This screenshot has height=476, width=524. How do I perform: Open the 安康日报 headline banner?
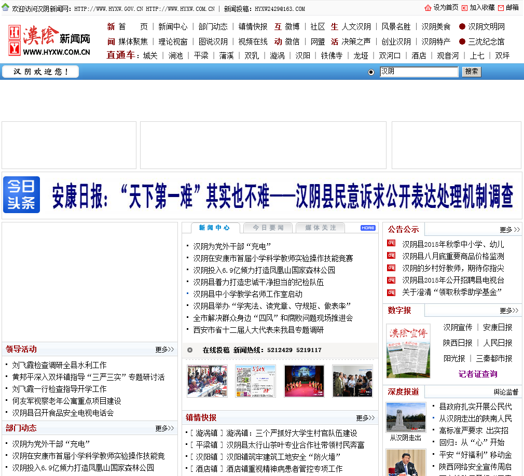coord(282,196)
